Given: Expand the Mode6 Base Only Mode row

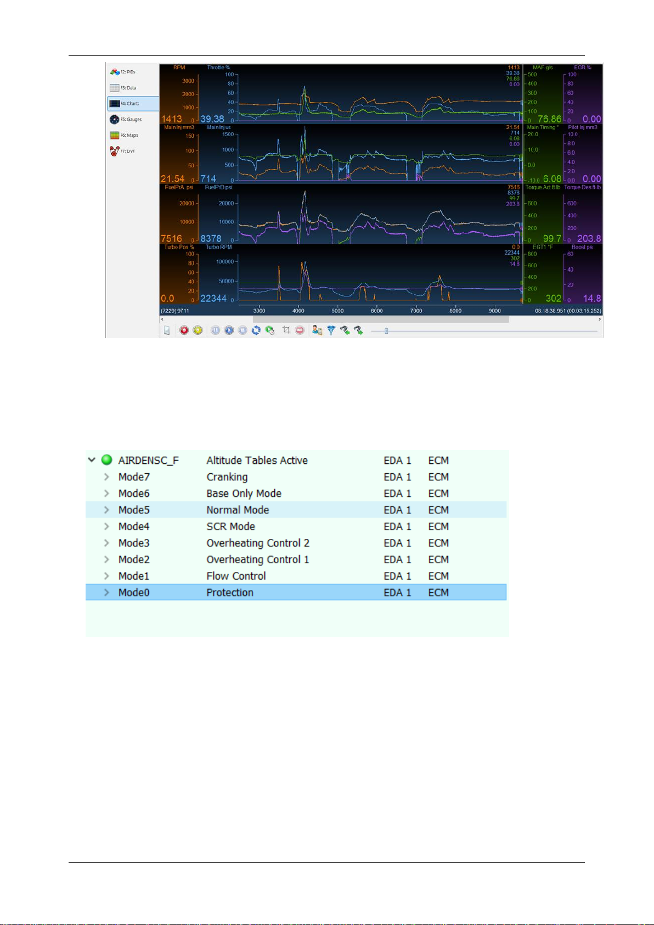Looking at the screenshot, I should [106, 494].
